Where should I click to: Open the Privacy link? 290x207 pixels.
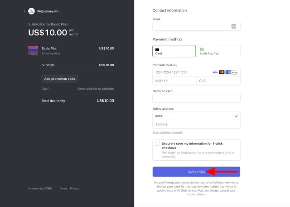tap(75, 188)
